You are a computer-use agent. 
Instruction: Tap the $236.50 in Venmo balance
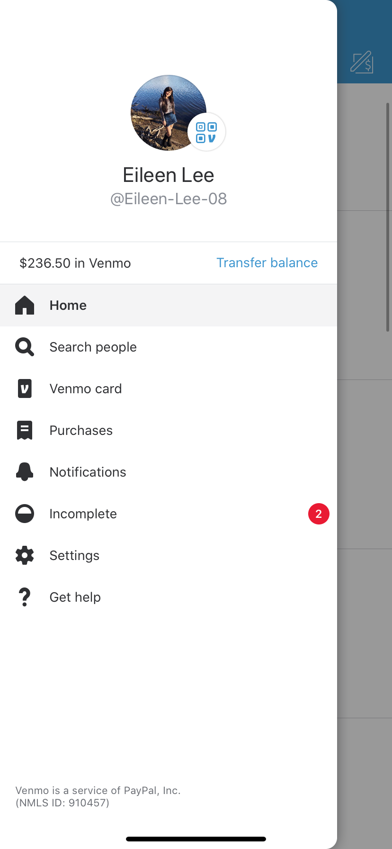point(75,263)
